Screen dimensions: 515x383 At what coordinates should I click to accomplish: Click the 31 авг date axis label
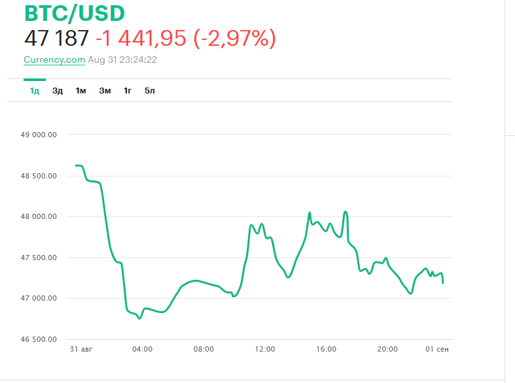(x=81, y=349)
